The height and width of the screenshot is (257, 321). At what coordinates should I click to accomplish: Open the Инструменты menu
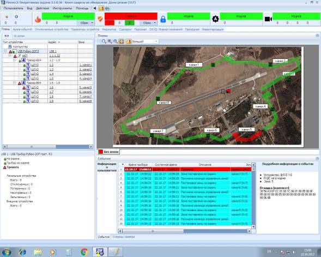pyautogui.click(x=62, y=8)
